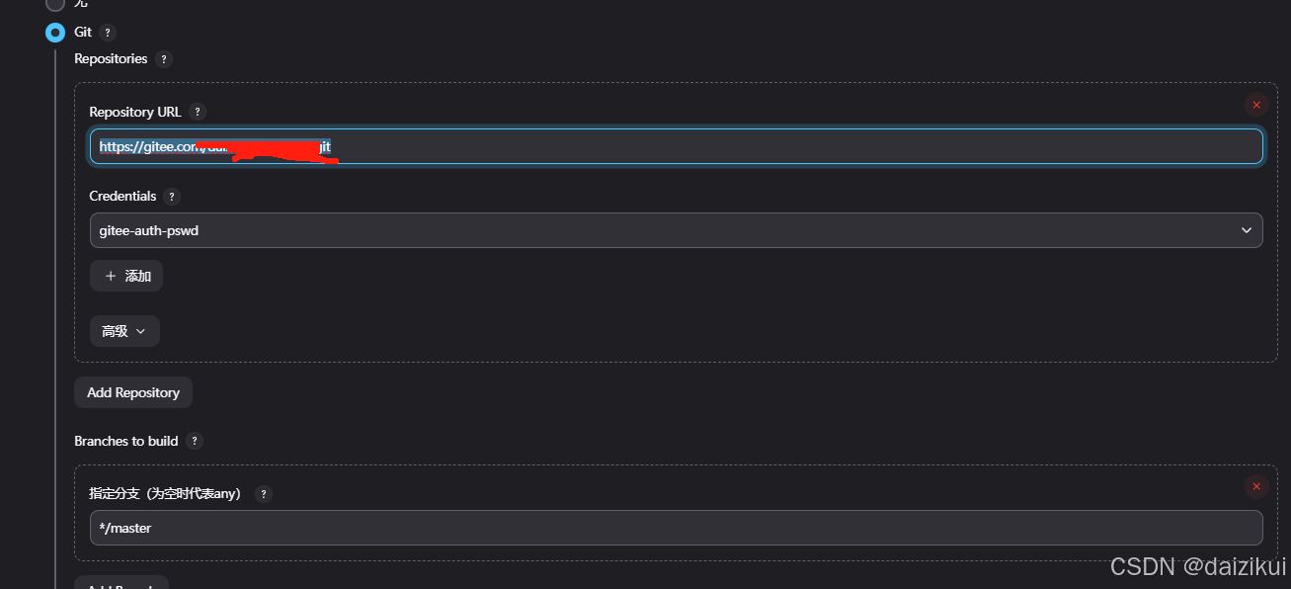
Task: Open help for the Git option
Action: pyautogui.click(x=109, y=32)
